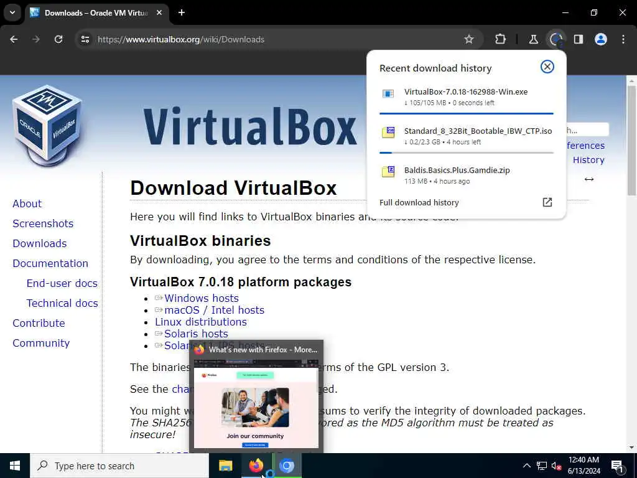The height and width of the screenshot is (478, 637).
Task: Click the VirtualBox exe file icon
Action: 388,94
